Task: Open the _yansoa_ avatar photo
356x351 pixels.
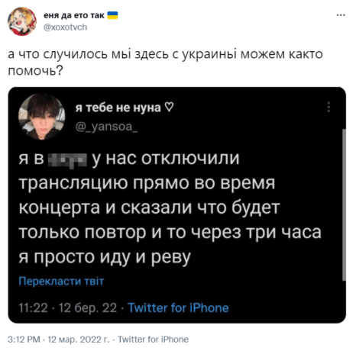Action: click(42, 117)
